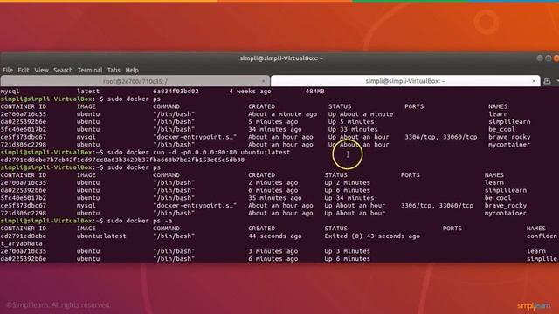Open the File menu
Image resolution: width=559 pixels, height=314 pixels.
click(x=8, y=70)
